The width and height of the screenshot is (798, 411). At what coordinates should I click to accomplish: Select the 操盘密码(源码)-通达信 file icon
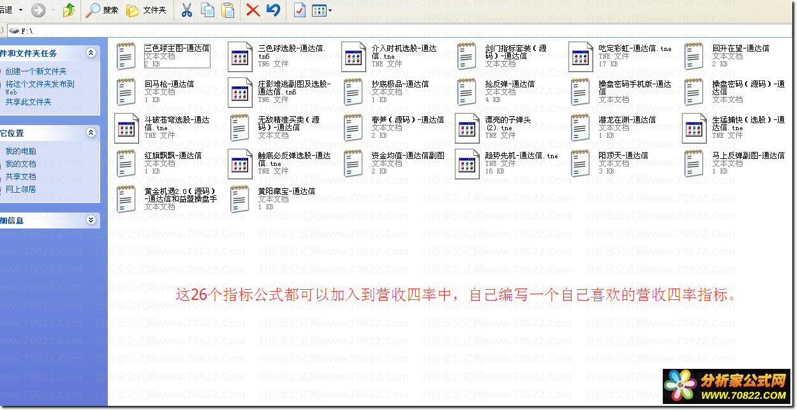tap(695, 92)
